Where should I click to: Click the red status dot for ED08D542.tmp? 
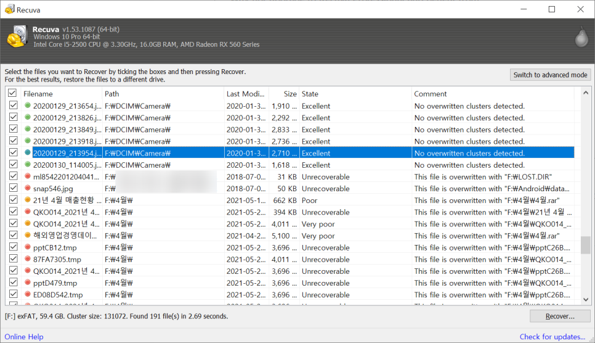click(x=27, y=294)
